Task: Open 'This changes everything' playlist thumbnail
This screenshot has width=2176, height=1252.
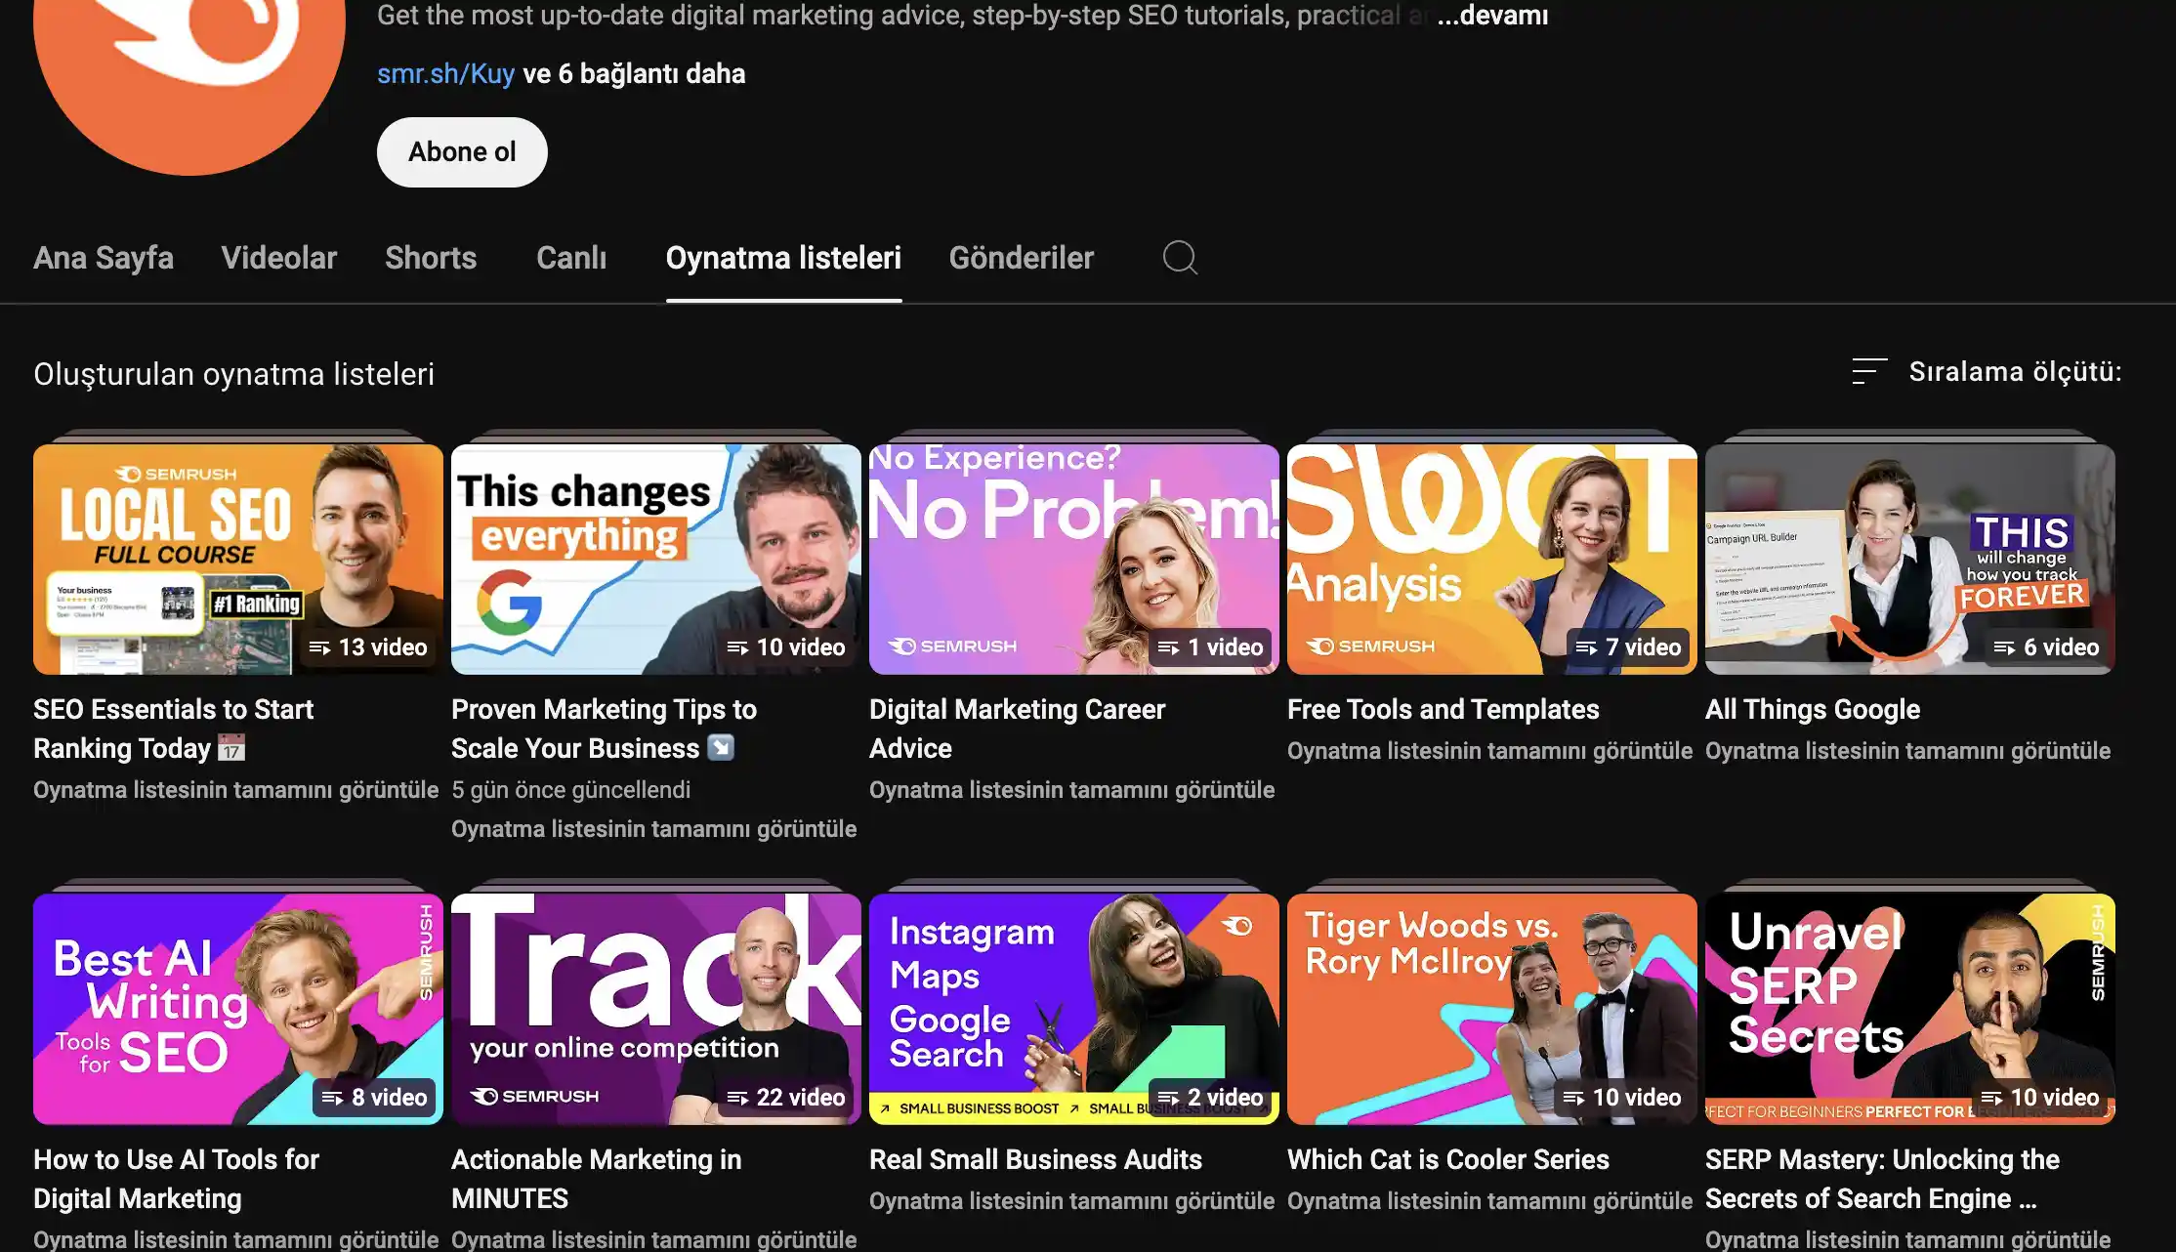Action: pyautogui.click(x=656, y=560)
